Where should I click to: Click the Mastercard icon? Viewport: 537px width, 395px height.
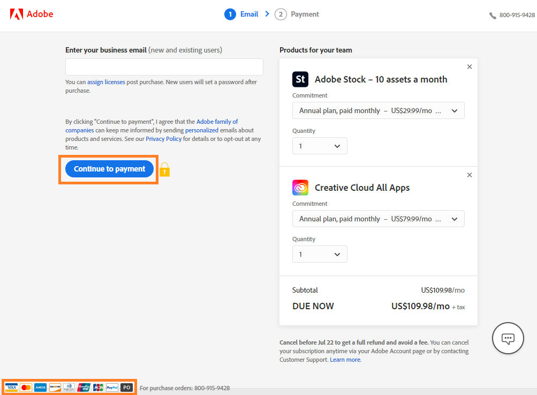26,387
